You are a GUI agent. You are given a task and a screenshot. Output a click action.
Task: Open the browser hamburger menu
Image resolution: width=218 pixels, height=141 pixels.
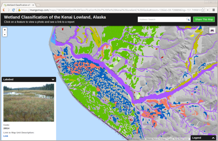(x=214, y=10)
